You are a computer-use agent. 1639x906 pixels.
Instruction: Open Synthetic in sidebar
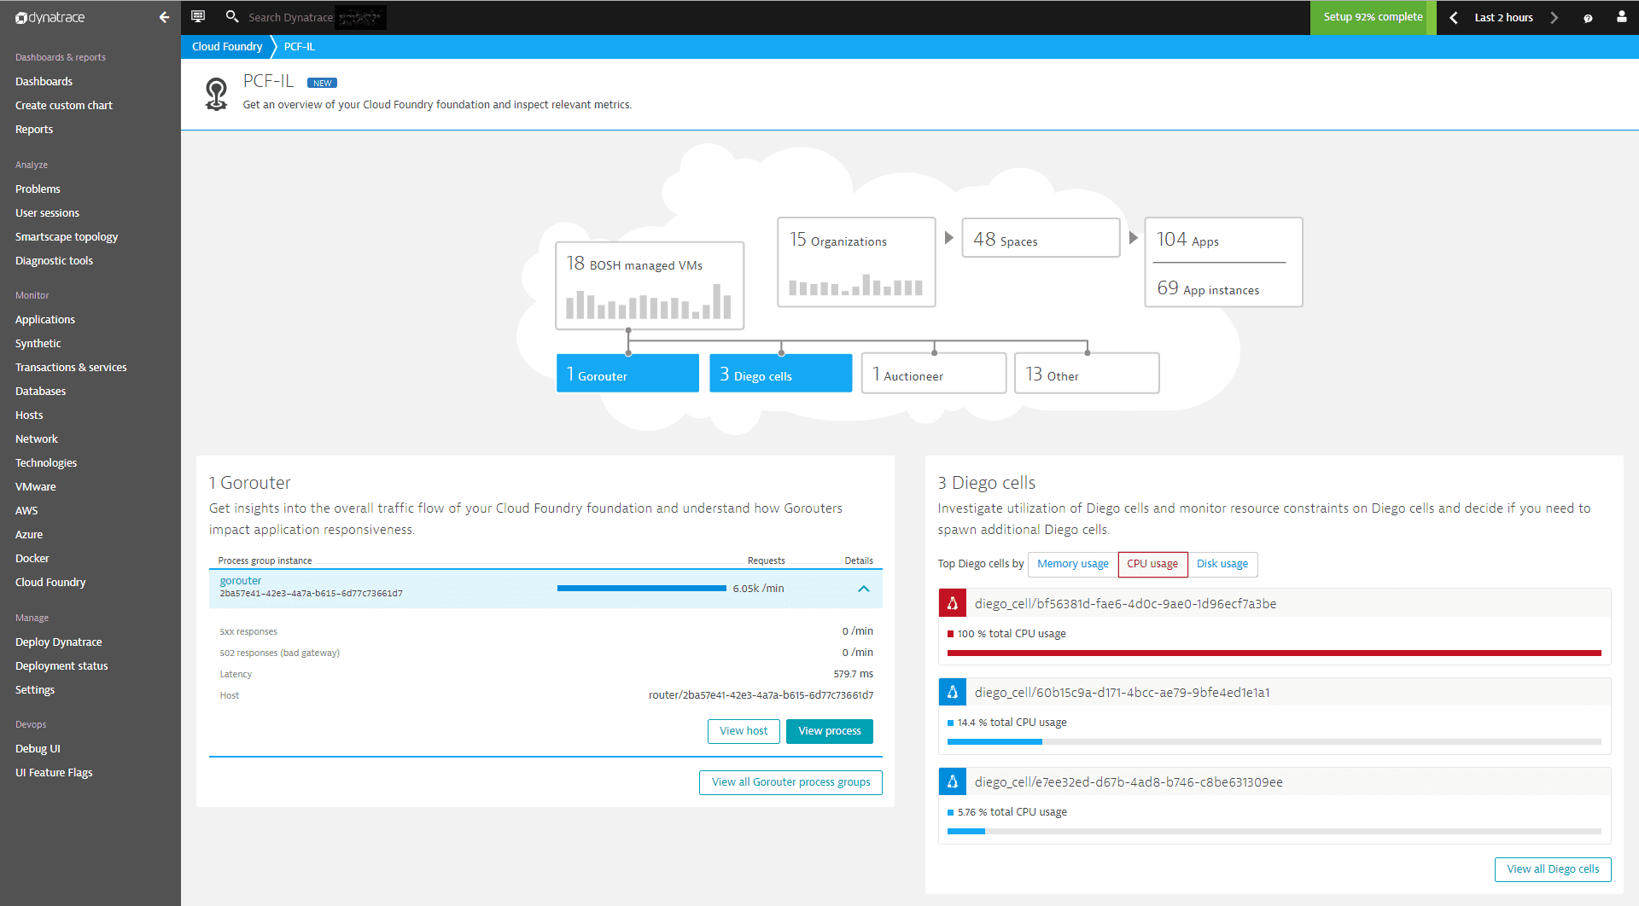point(38,343)
